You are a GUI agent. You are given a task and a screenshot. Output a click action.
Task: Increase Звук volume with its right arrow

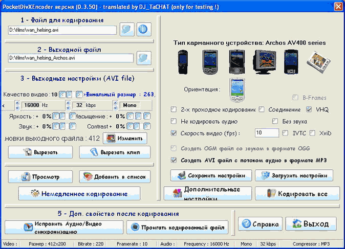72,126
